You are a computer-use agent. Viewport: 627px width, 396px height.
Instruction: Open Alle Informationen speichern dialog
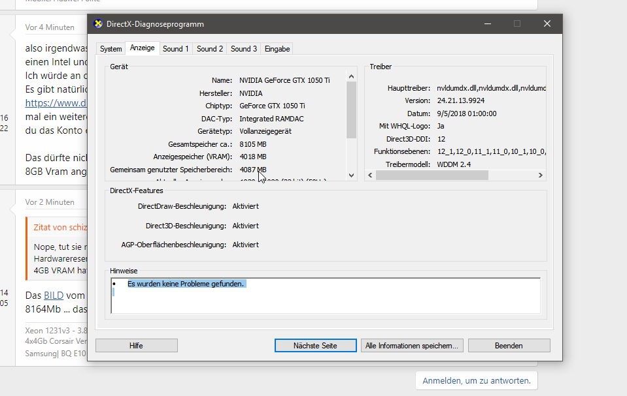[411, 345]
